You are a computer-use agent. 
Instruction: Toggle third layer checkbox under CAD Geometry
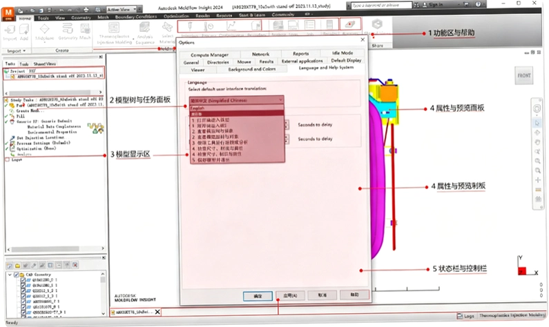point(23,290)
